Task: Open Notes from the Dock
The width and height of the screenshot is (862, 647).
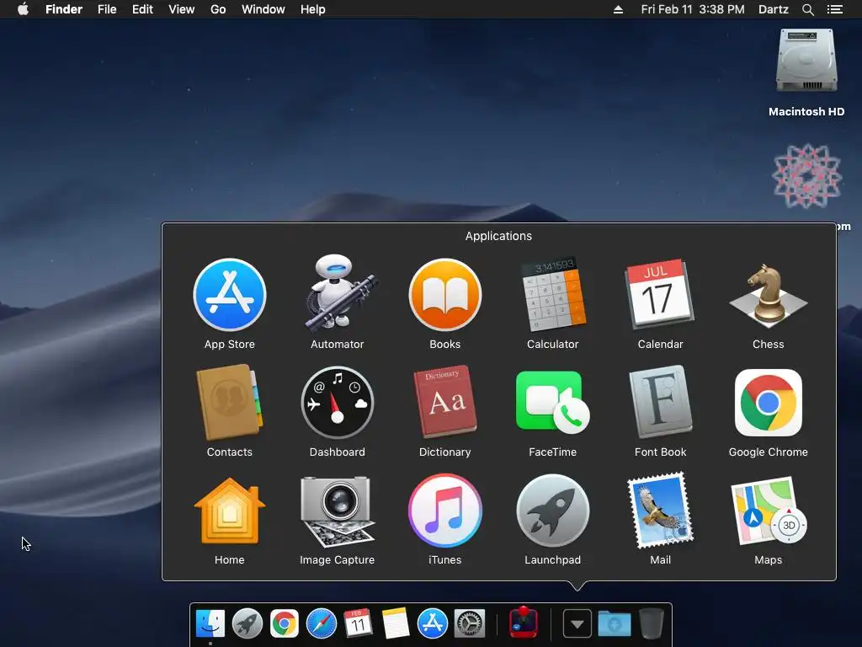Action: 396,624
